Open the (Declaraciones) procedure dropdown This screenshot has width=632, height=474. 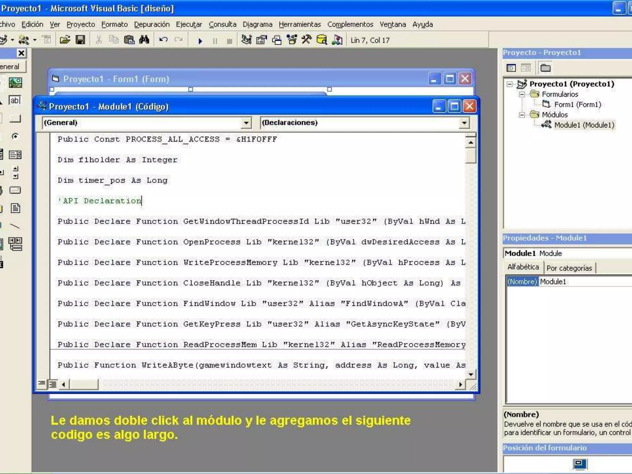tap(464, 123)
